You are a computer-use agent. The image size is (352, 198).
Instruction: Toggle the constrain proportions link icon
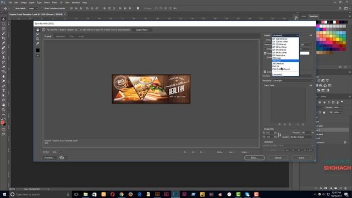pyautogui.click(x=279, y=135)
